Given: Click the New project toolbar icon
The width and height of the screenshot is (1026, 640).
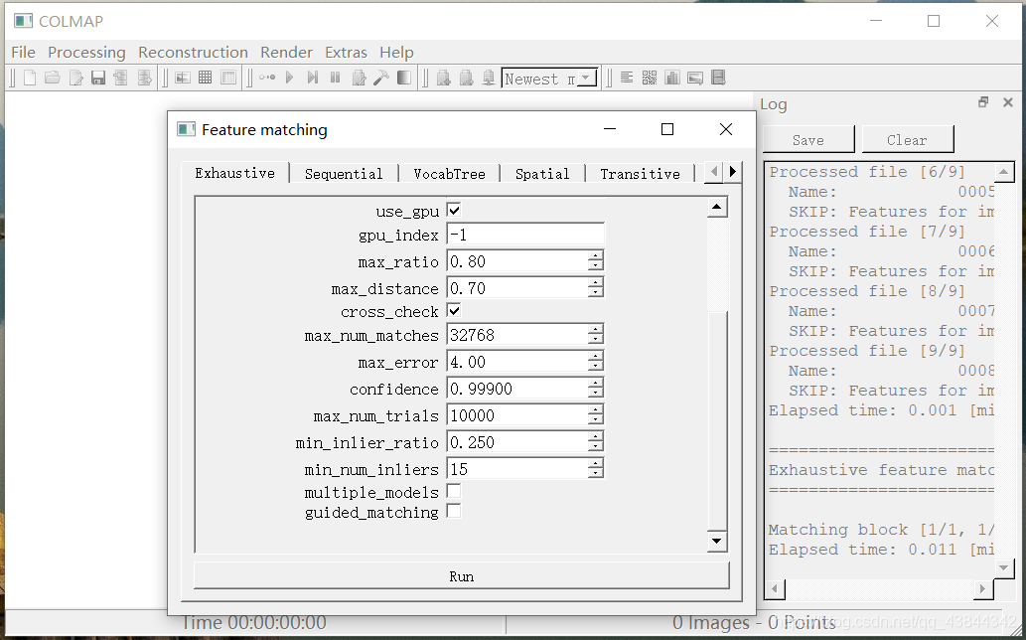Looking at the screenshot, I should (30, 78).
